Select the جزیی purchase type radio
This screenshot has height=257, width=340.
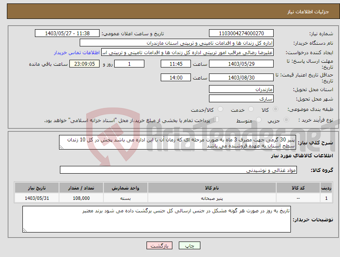(286, 119)
